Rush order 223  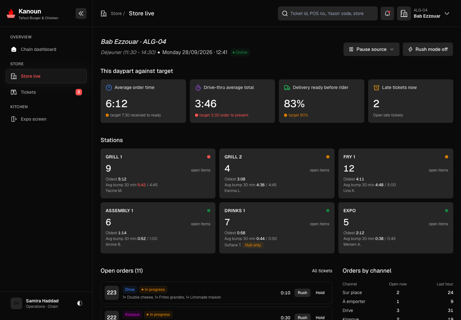coord(303,293)
